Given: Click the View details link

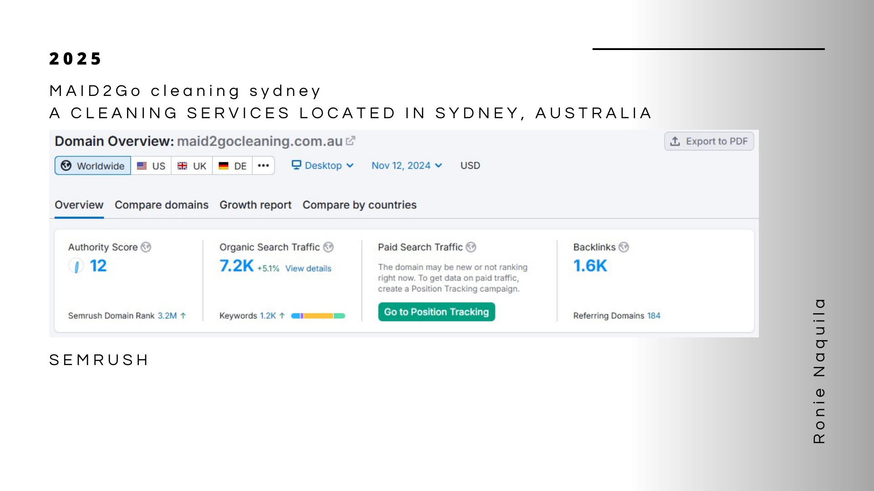Looking at the screenshot, I should click(x=308, y=269).
